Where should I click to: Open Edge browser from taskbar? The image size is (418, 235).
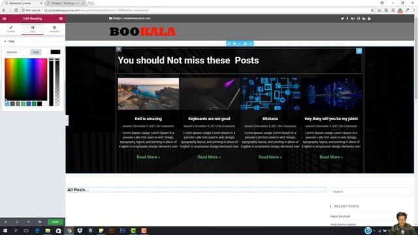click(x=37, y=230)
